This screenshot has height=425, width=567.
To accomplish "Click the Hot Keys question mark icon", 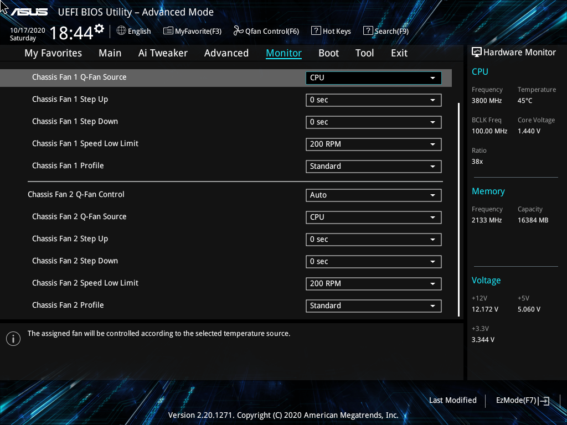I will tap(316, 31).
